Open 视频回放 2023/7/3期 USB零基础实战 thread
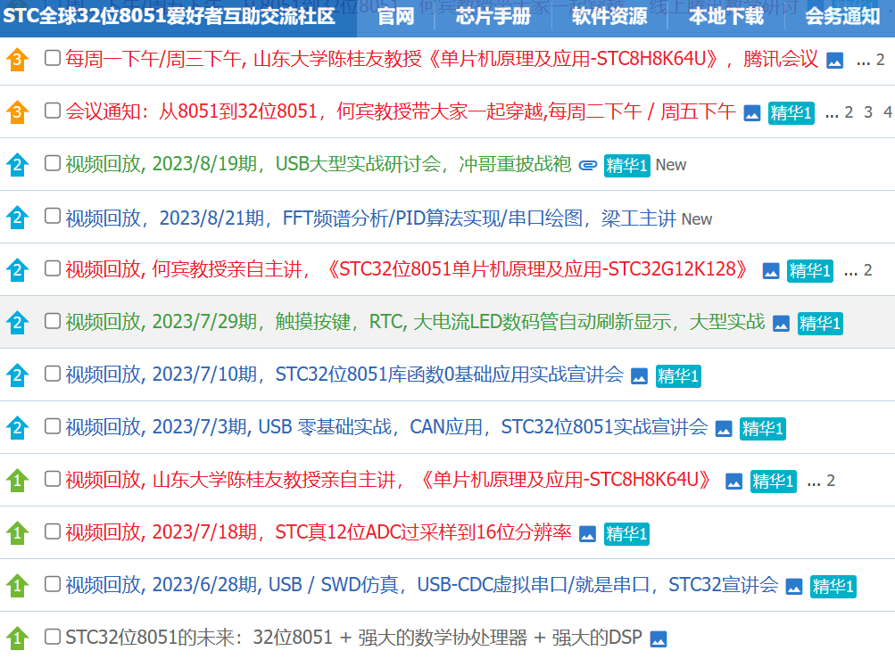This screenshot has width=895, height=659. 386,427
